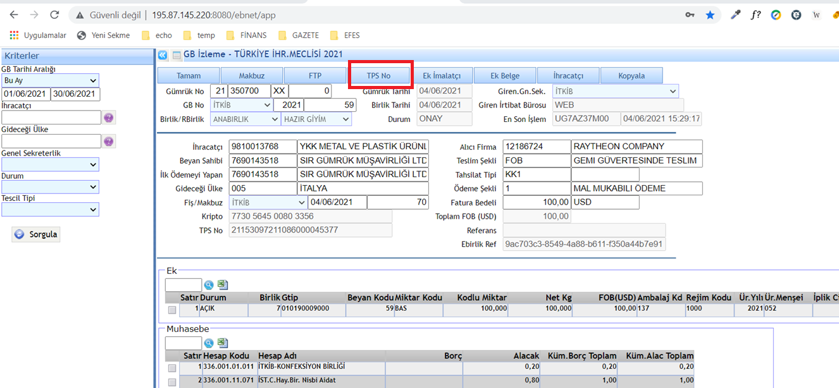This screenshot has height=388, width=839.
Task: Open Gideceği Ülke lookup purple help icon
Action: [x=109, y=142]
